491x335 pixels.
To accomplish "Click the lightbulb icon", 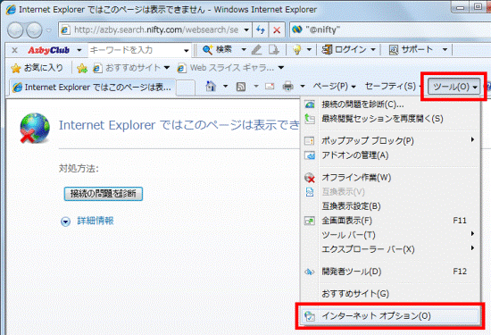I will click(297, 49).
